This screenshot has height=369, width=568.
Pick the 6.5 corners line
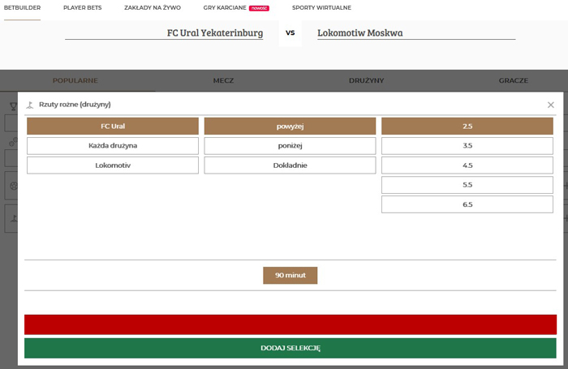click(467, 204)
